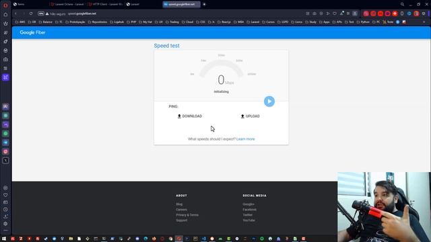Open the Python bookmarks folder
This screenshot has height=242, width=431.
(363, 22)
